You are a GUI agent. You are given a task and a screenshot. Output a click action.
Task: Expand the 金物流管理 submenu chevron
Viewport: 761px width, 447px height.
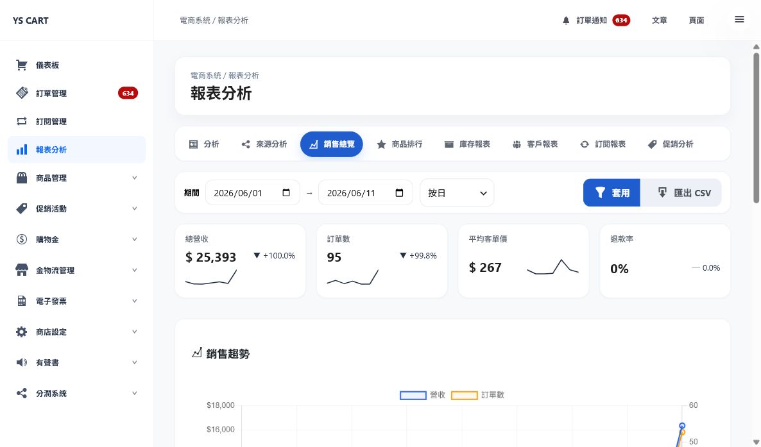[x=135, y=270]
